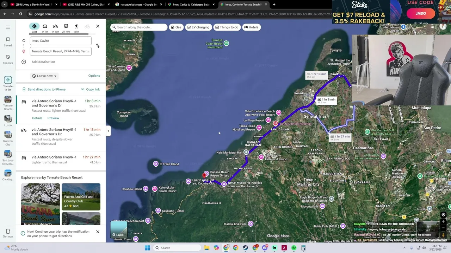Go back in browser
The height and width of the screenshot is (253, 451).
(x=5, y=14)
